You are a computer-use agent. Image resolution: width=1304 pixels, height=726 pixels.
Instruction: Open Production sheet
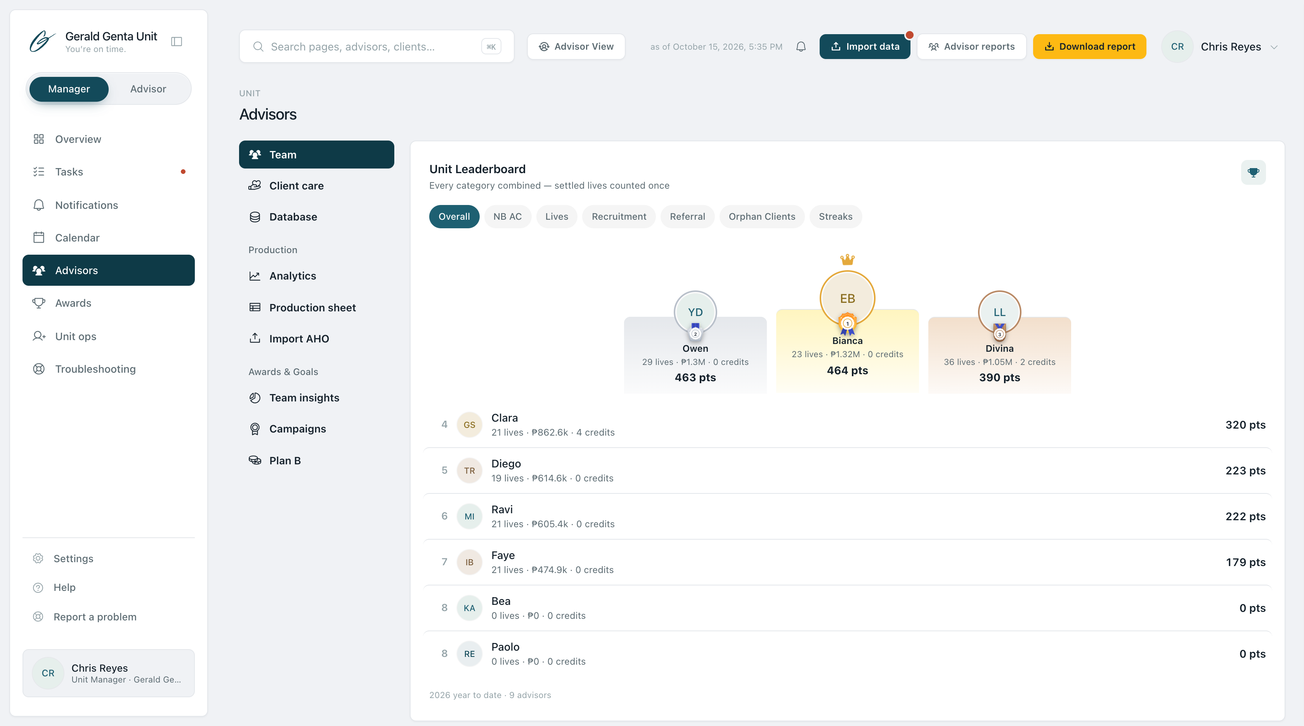click(x=316, y=307)
